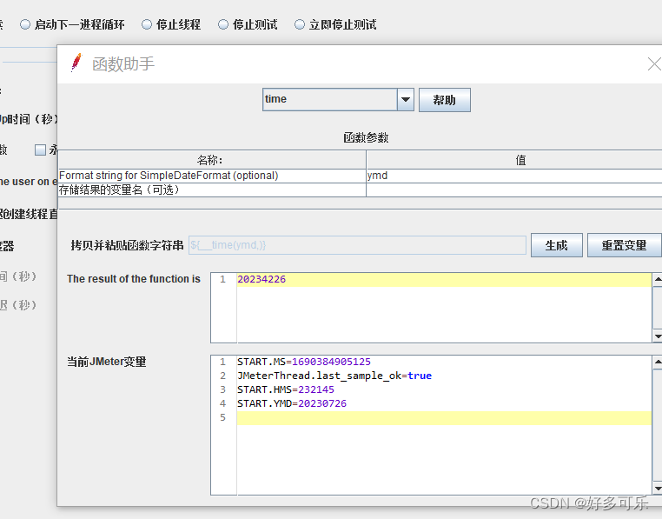Click The result of the function is label
The height and width of the screenshot is (519, 662).
[x=134, y=279]
